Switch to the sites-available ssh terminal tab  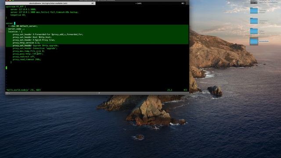50,3
